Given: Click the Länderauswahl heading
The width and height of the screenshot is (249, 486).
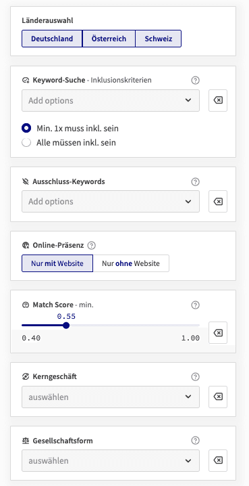Looking at the screenshot, I should [48, 21].
